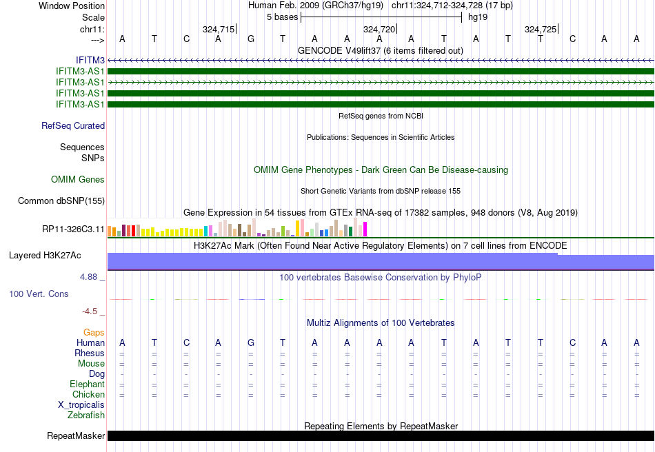Click the magenta bar in GTEx chart
The image size is (655, 452).
coord(365,229)
